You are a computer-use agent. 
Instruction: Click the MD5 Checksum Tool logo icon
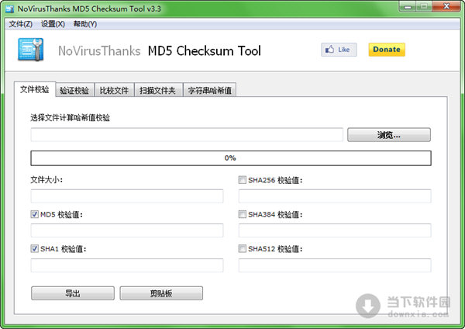[30, 50]
